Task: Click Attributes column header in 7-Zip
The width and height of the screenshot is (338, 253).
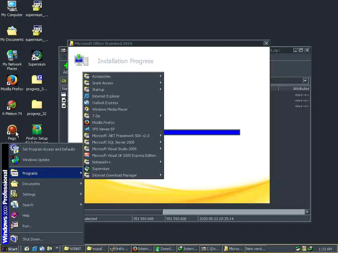Action: (x=294, y=89)
